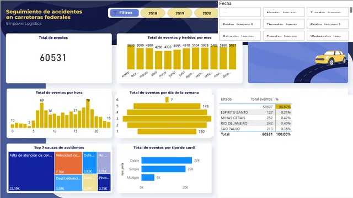Select the lavender No... treemap tile showing 3.73K

tap(104, 163)
